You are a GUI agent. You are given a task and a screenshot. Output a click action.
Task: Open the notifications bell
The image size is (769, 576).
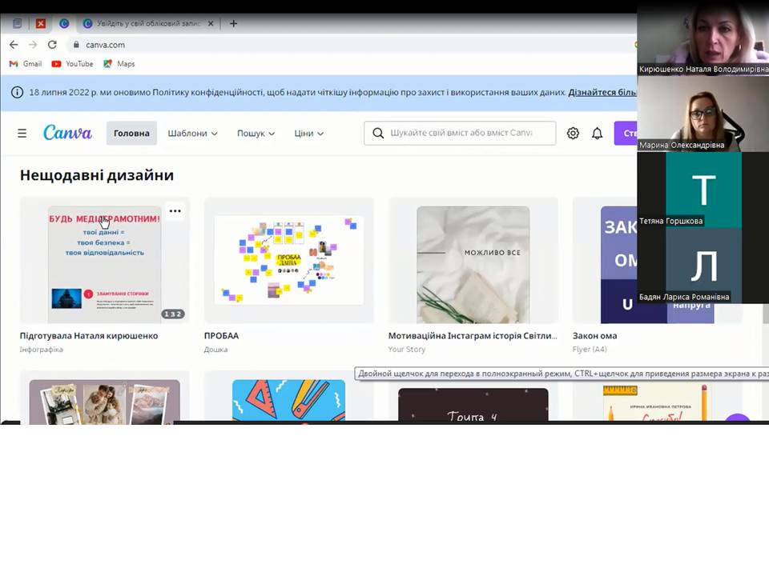pos(597,134)
